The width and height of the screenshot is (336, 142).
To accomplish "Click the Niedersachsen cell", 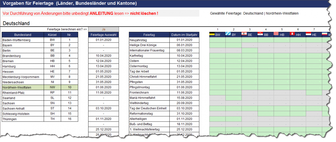I will click(23, 82).
